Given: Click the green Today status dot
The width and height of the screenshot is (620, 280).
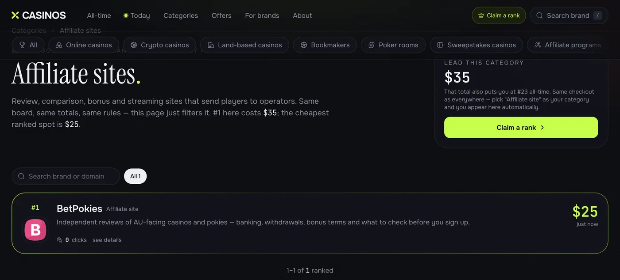Looking at the screenshot, I should pos(126,15).
